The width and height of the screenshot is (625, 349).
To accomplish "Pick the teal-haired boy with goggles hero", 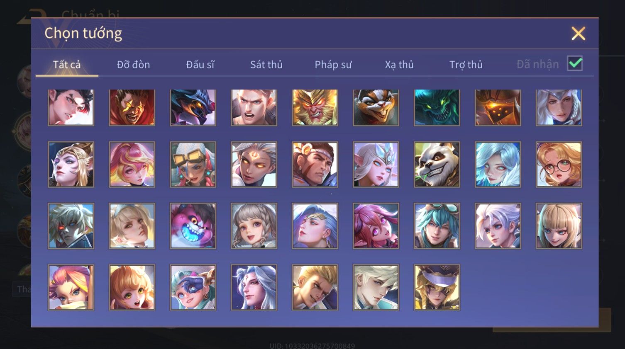I will (437, 226).
